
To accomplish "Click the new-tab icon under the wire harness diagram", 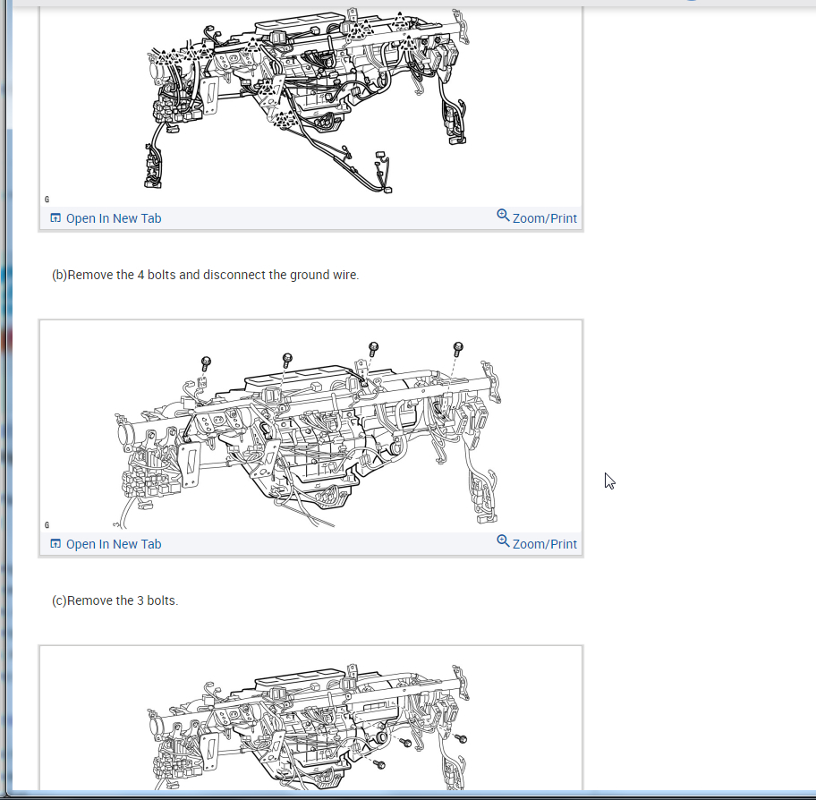I will (55, 218).
